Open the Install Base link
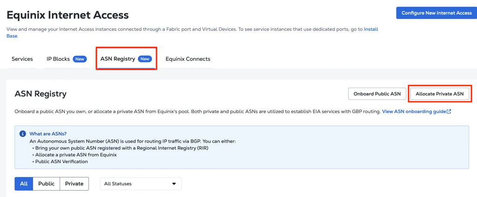Image resolution: width=477 pixels, height=197 pixels. pyautogui.click(x=371, y=29)
